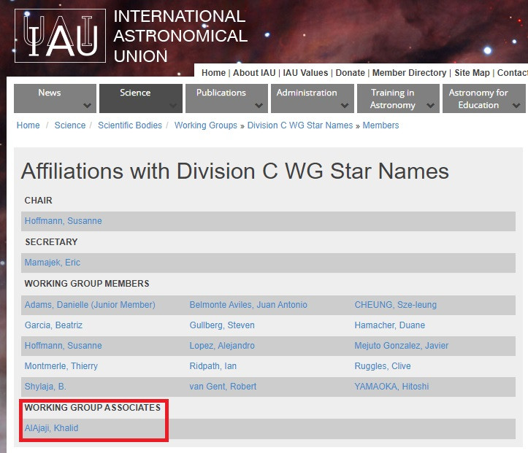Screen dimensions: 528x453
Task: Click the CHAIR section label
Action: tap(39, 201)
